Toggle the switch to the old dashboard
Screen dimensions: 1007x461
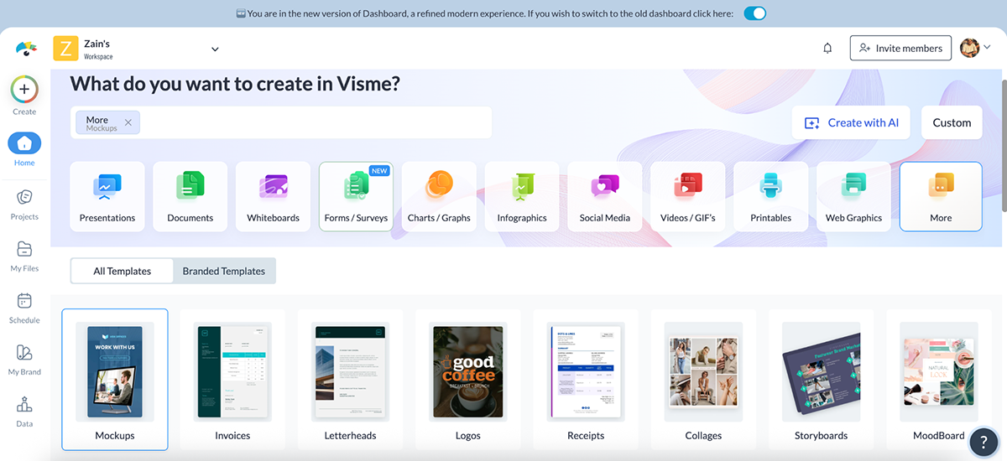754,13
